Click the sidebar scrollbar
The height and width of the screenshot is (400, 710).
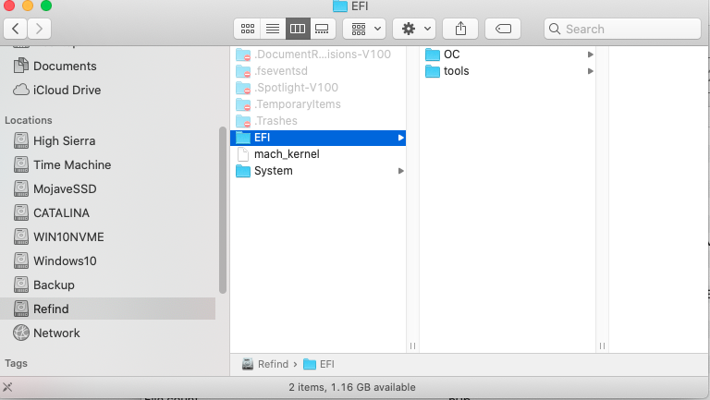tap(222, 210)
